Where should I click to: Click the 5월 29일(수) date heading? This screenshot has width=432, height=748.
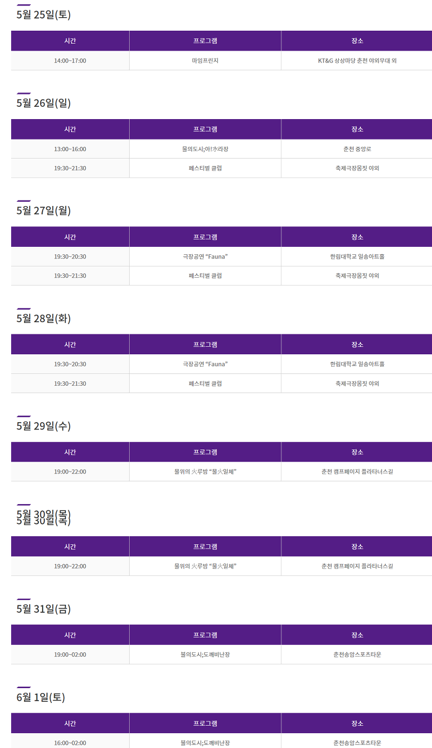coord(44,426)
